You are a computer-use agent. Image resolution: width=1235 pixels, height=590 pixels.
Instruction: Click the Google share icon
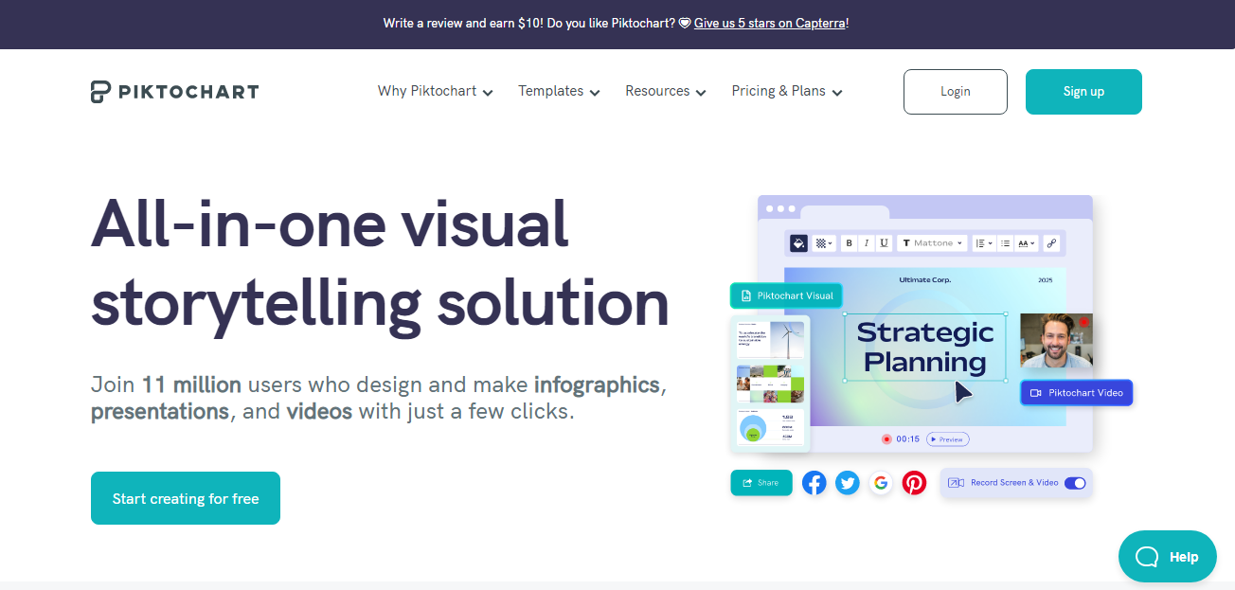pos(881,483)
